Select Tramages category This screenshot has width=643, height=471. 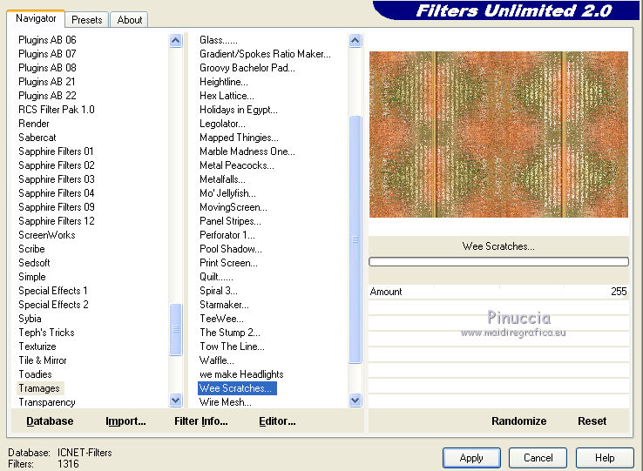point(39,388)
